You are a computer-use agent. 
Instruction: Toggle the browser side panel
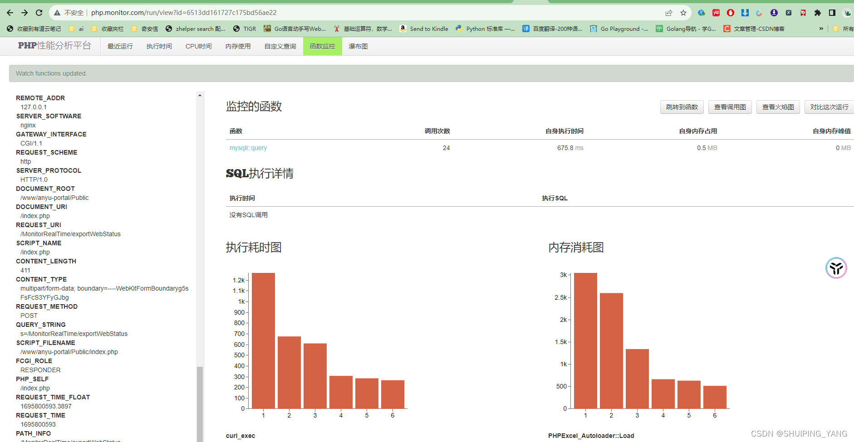tap(832, 13)
